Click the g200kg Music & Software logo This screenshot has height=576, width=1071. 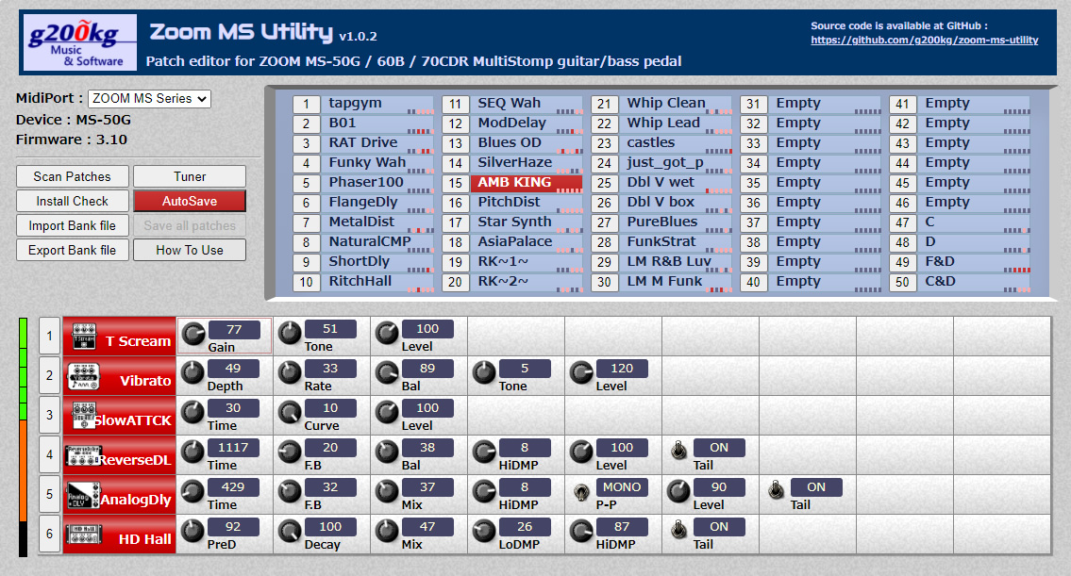80,42
